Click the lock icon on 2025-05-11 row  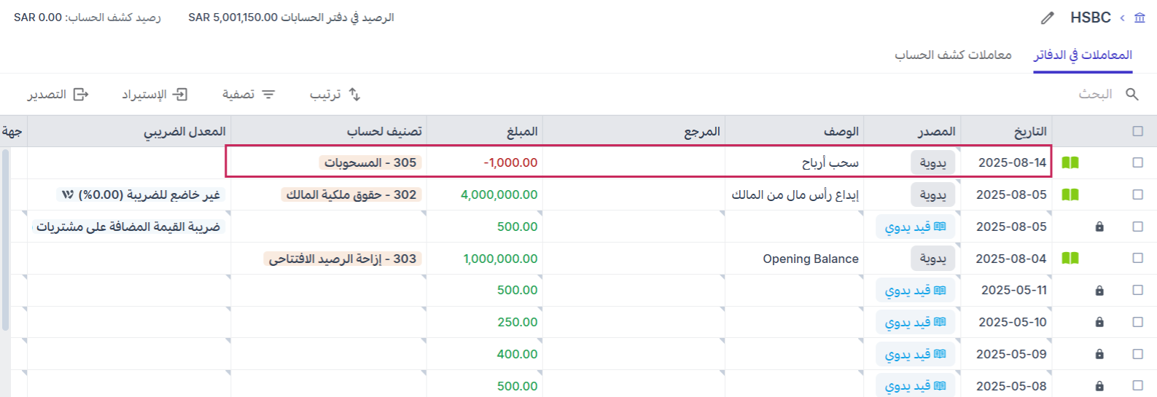click(1099, 291)
